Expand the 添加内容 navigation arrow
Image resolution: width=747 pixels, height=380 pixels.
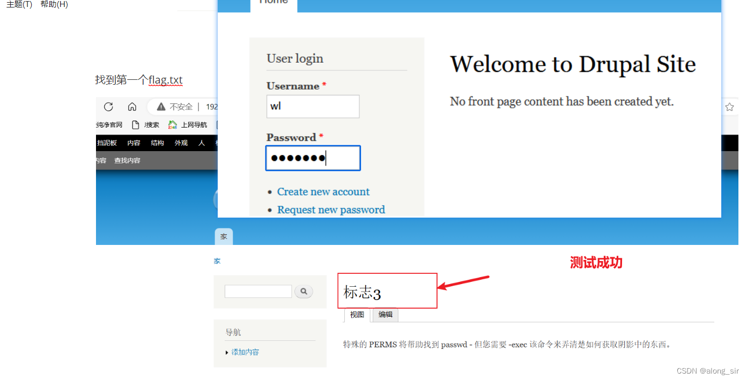(227, 353)
